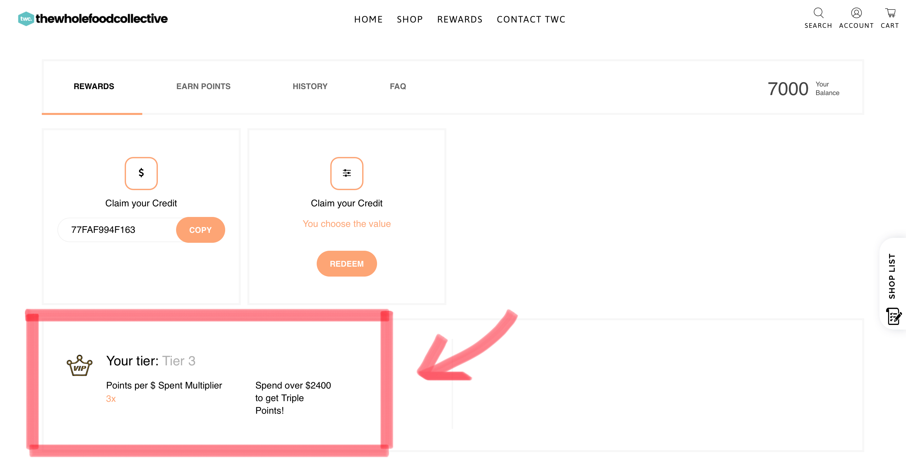Image resolution: width=906 pixels, height=471 pixels.
Task: Click the 'Your tier: Tier 3' heading
Action: (151, 361)
